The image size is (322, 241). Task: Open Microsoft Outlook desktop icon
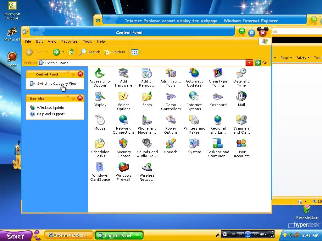pyautogui.click(x=12, y=11)
